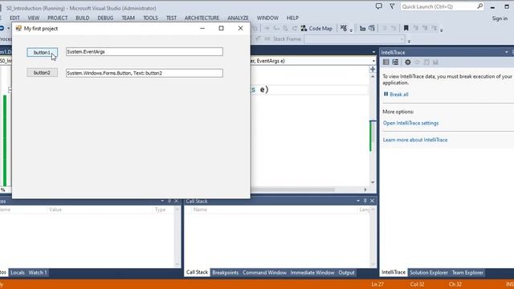Switch to the Watch 1 tab
This screenshot has width=514, height=289.
coord(38,273)
